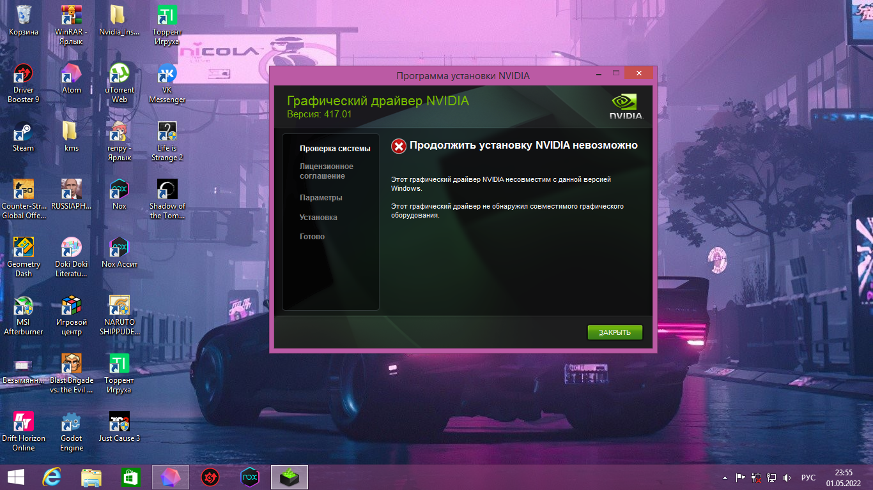Select the renpy shortcut on the desktop

click(119, 141)
